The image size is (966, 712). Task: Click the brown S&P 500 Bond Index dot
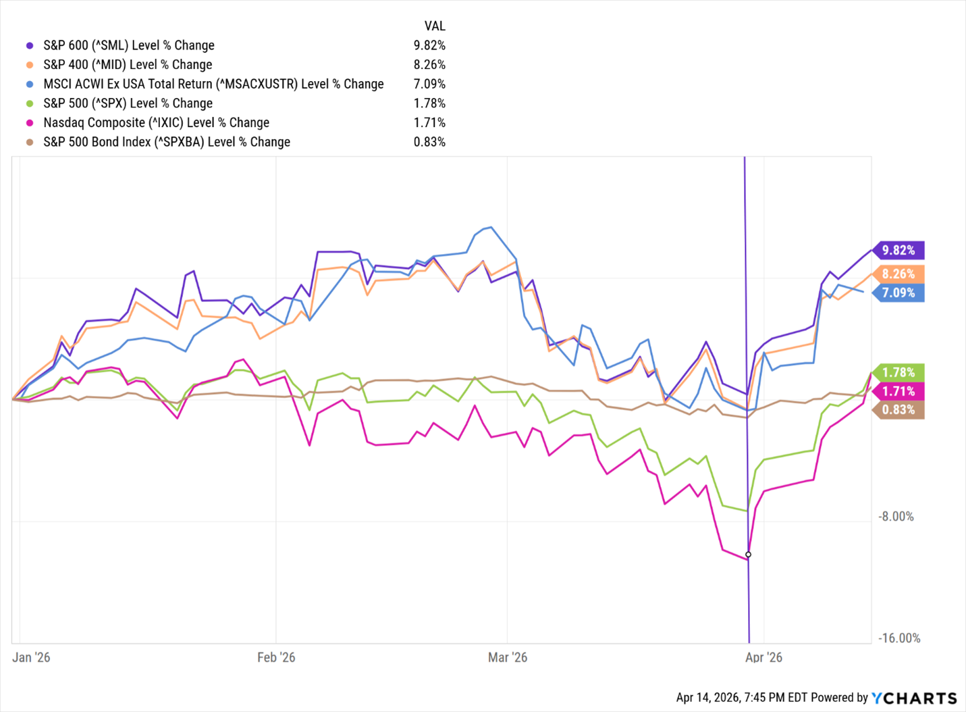[x=30, y=142]
